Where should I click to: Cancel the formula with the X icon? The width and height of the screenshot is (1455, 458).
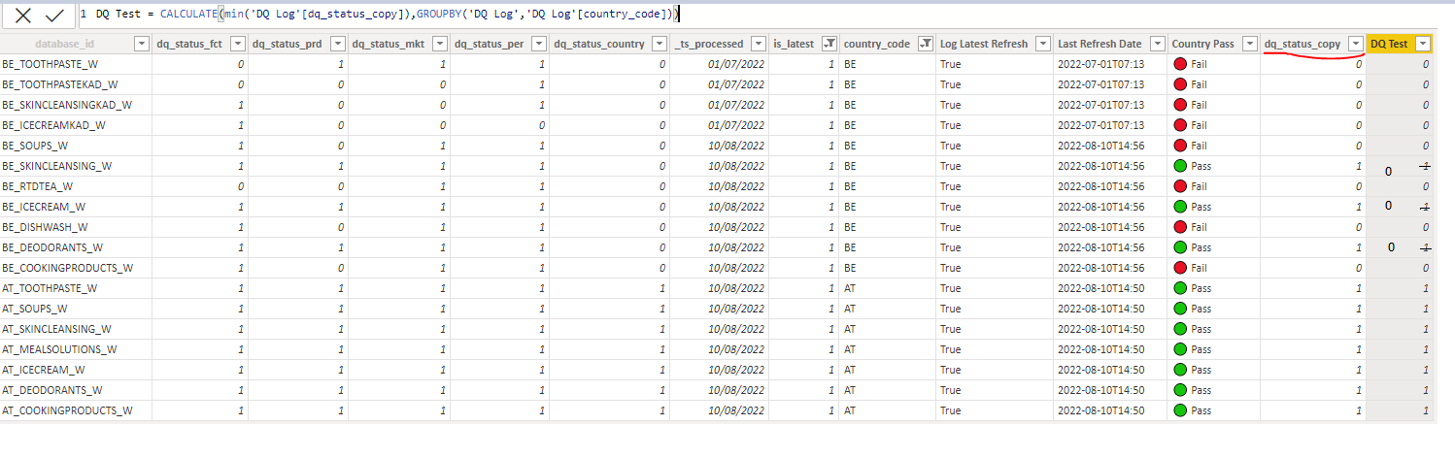[22, 16]
